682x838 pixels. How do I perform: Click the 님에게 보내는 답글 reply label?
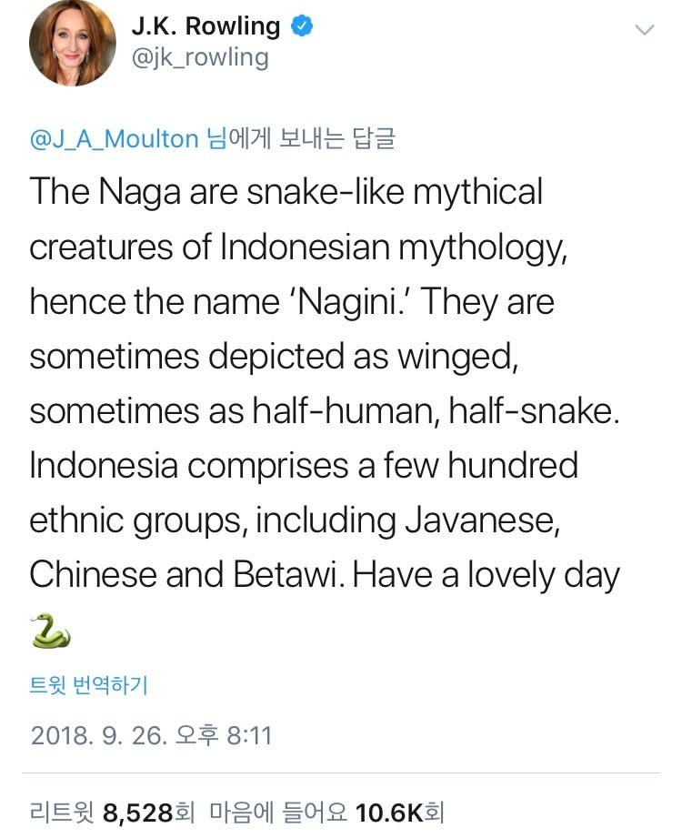(x=301, y=138)
